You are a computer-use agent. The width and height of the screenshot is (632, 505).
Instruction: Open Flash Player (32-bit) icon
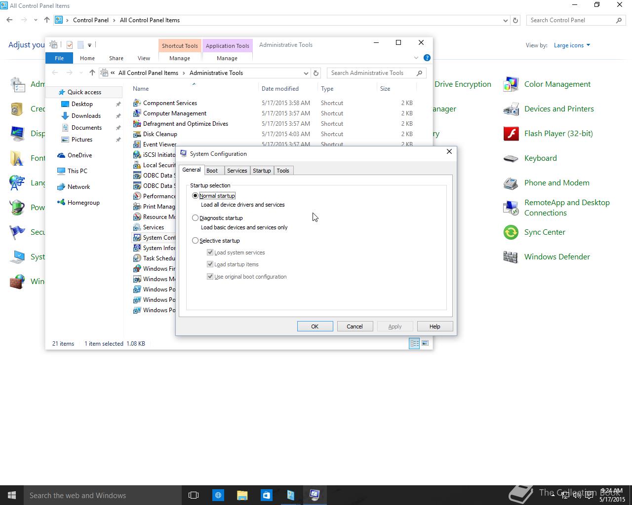pyautogui.click(x=511, y=134)
